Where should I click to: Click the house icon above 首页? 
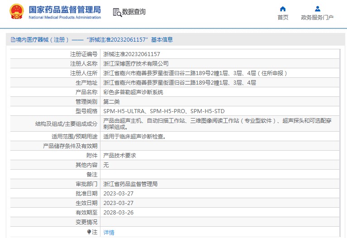coord(283,9)
